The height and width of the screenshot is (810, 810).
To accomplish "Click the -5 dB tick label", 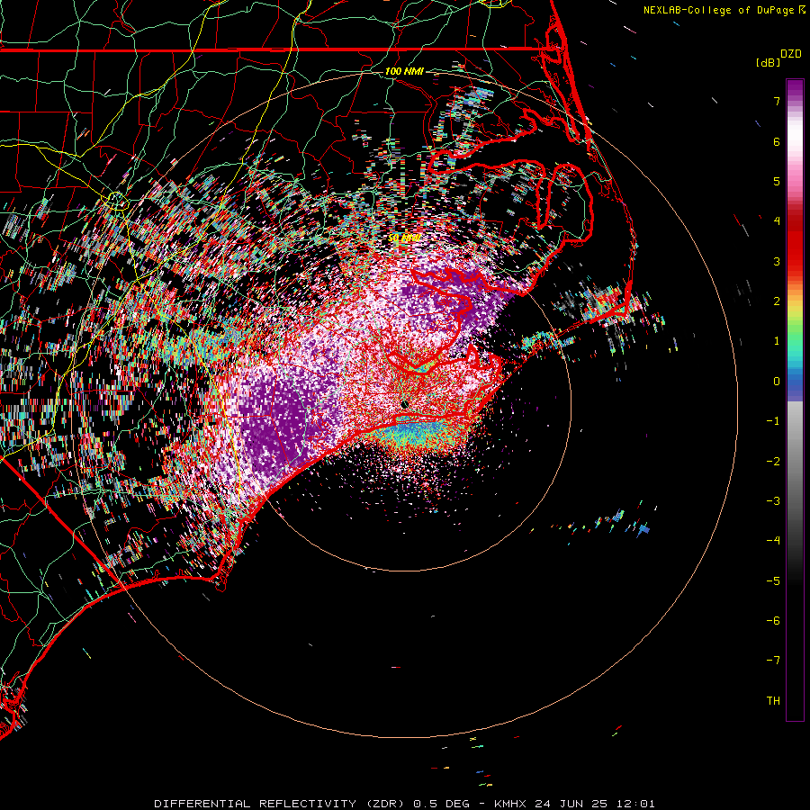I will pyautogui.click(x=773, y=581).
